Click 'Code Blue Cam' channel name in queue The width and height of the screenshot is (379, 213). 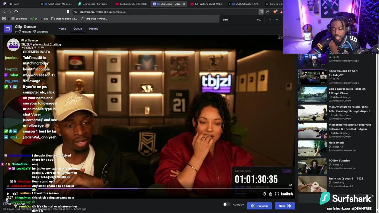(x=341, y=115)
